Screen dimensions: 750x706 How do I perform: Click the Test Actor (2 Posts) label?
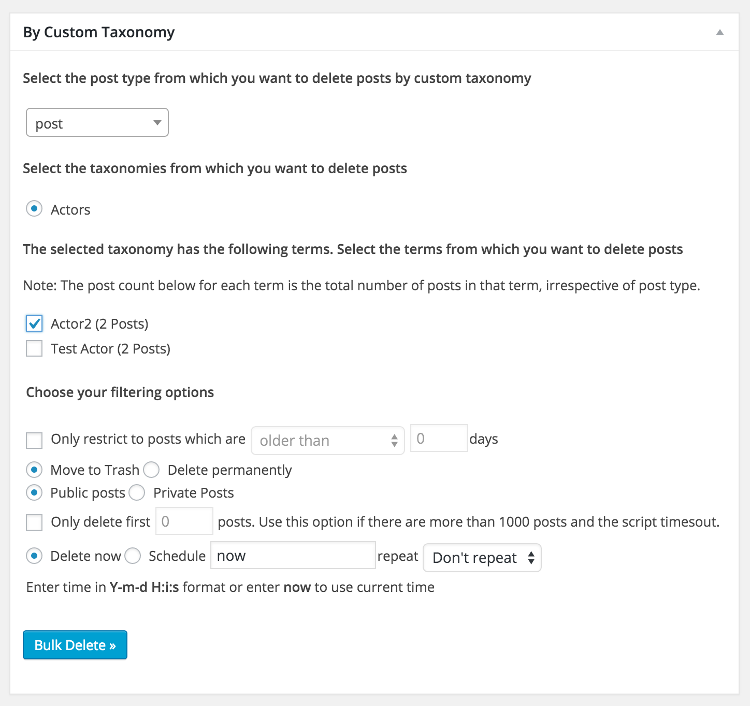110,349
